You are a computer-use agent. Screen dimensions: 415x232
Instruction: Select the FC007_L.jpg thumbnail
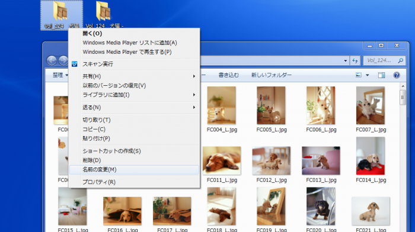coord(371,105)
